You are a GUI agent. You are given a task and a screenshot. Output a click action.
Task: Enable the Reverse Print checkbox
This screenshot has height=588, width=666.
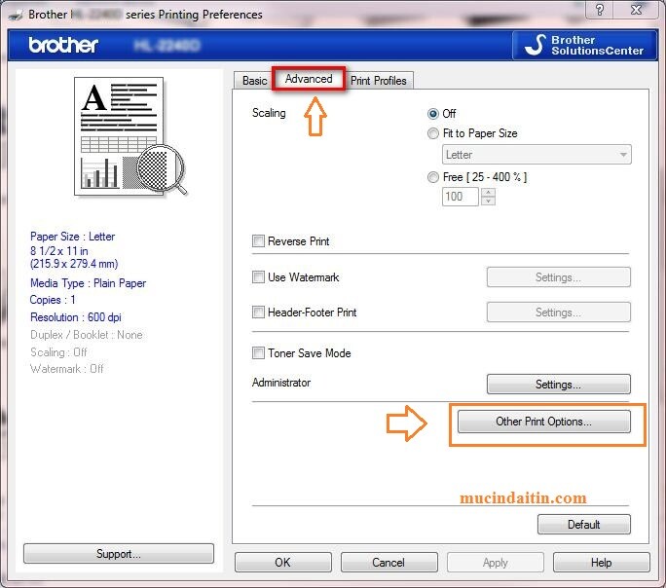[258, 241]
